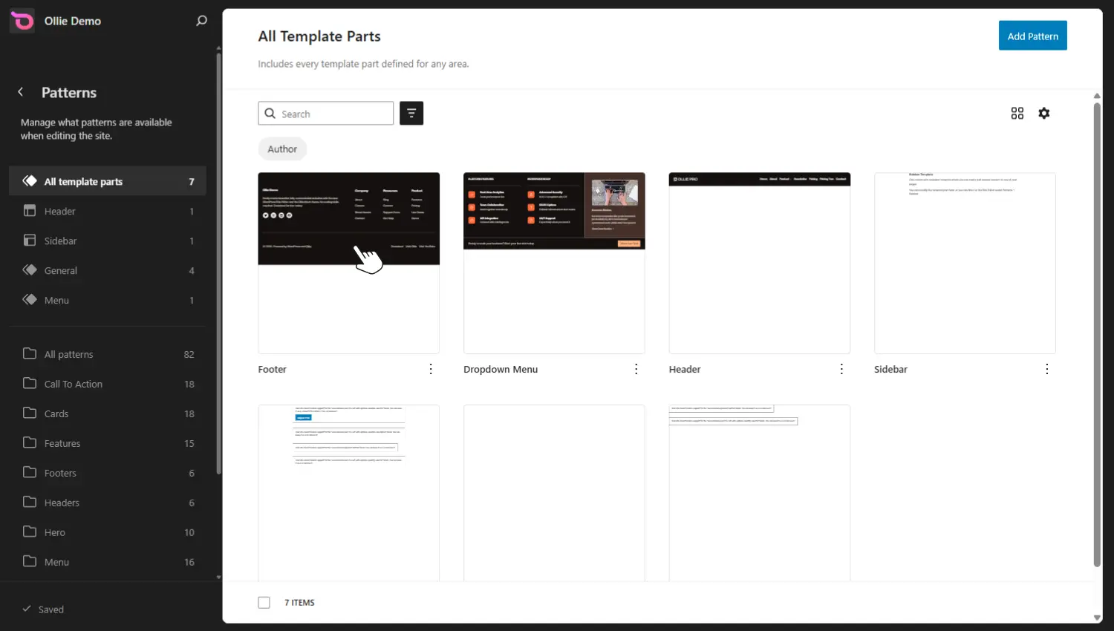1114x631 pixels.
Task: Click the Ollie Demo site title
Action: click(x=73, y=21)
